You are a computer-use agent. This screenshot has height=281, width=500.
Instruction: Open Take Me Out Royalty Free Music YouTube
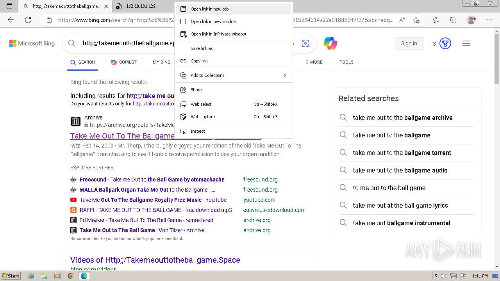click(x=153, y=200)
